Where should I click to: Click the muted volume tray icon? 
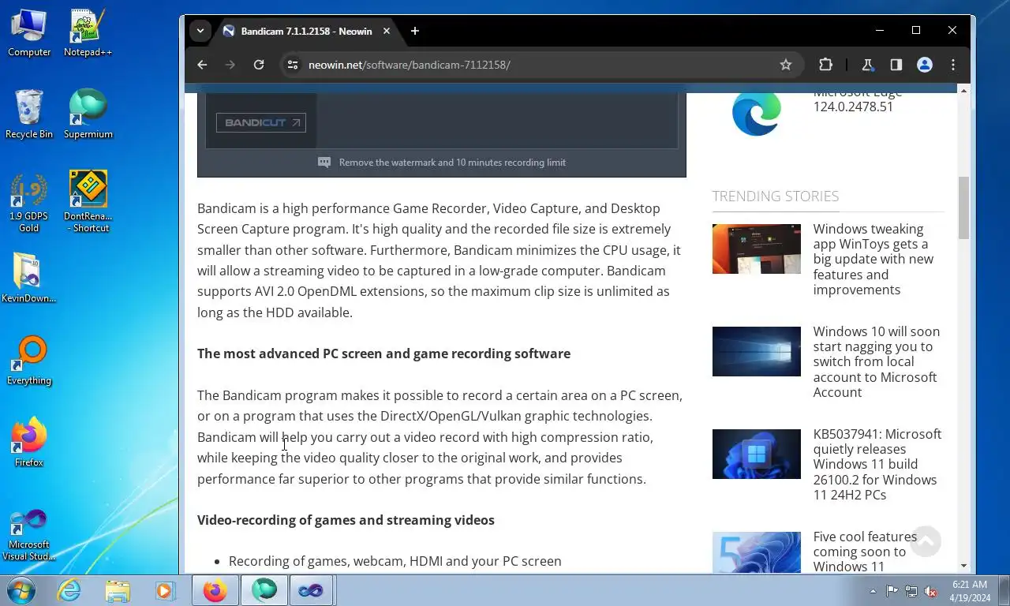point(930,591)
